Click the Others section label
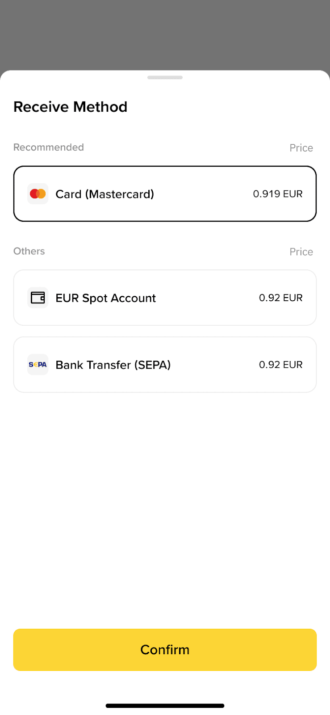330x715 pixels. tap(29, 251)
